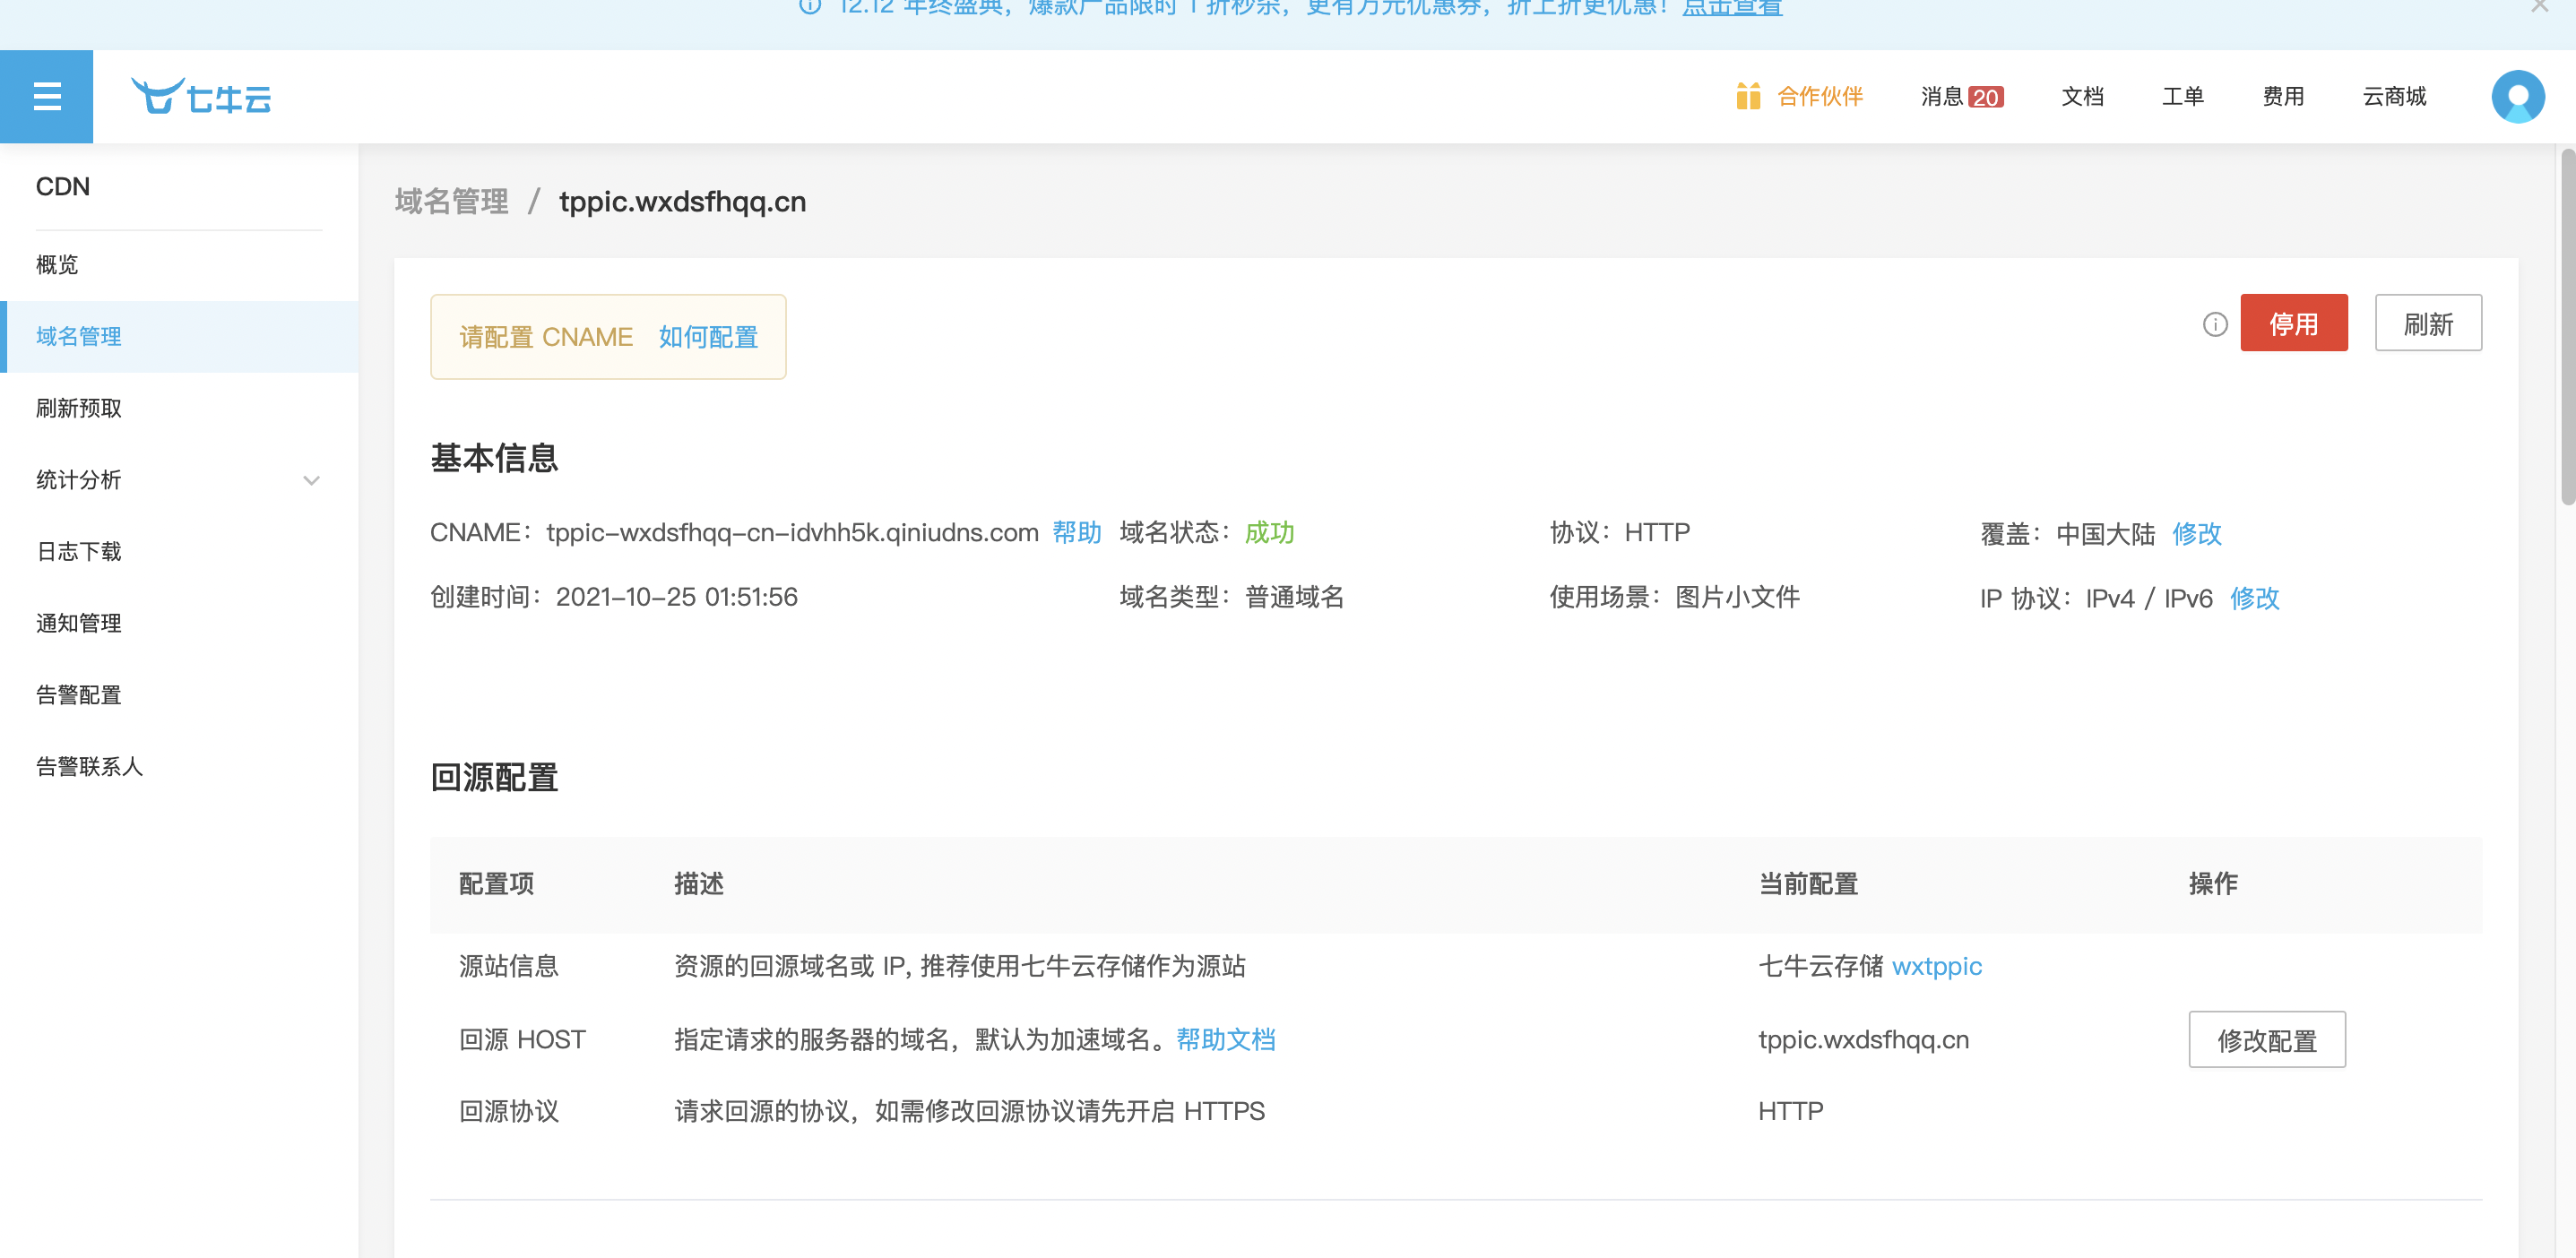
Task: Open 费用 in the top navigation
Action: [2282, 96]
